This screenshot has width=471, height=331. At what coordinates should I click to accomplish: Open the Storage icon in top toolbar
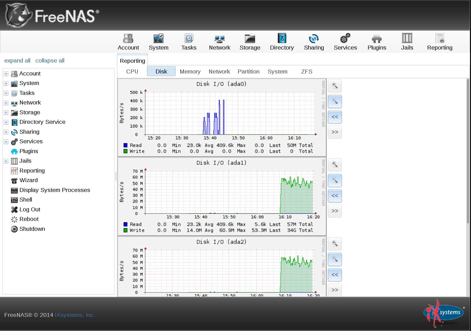[250, 42]
